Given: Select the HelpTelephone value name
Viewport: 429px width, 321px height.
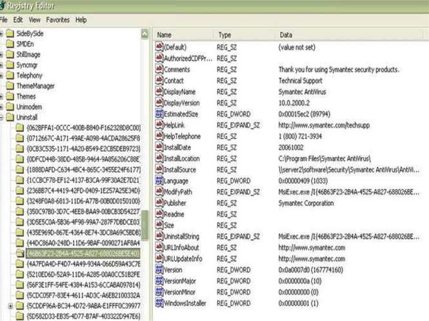Looking at the screenshot, I should (x=182, y=136).
